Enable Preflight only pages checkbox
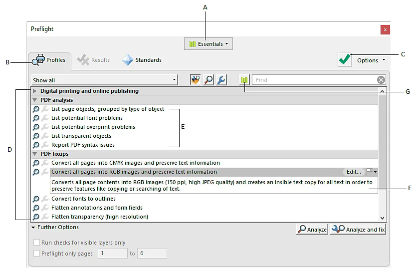The image size is (416, 268). click(36, 254)
